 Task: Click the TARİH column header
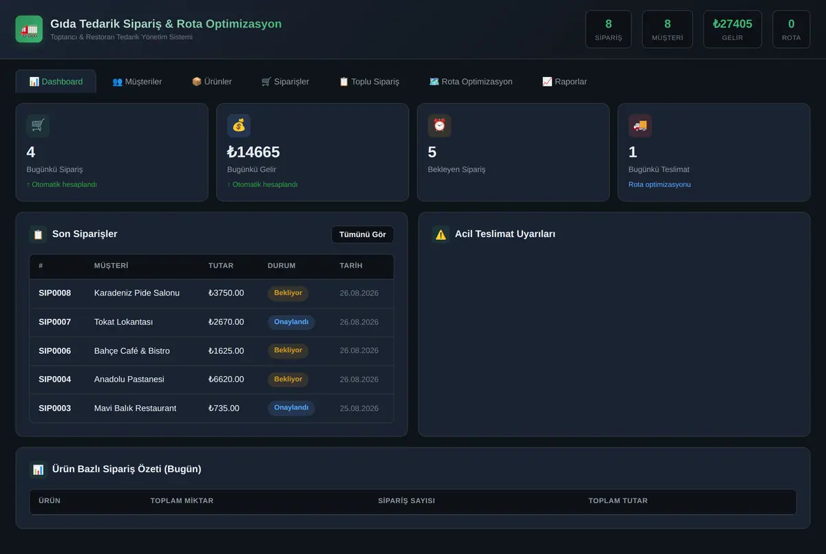coord(351,266)
